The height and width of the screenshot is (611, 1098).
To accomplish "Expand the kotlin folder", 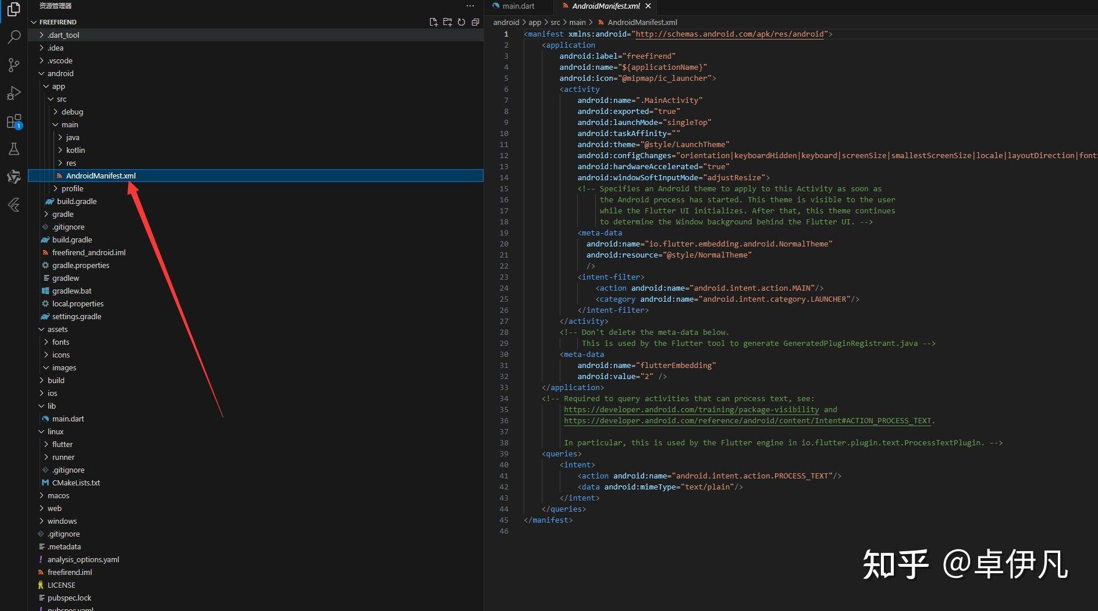I will (x=256, y=150).
